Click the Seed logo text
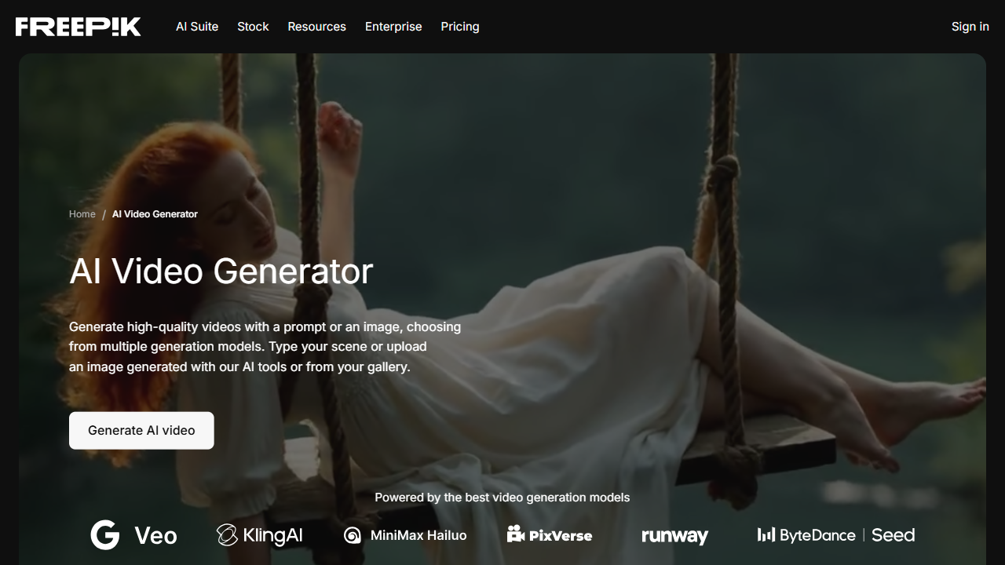Screen dimensions: 1005x565 pos(894,535)
